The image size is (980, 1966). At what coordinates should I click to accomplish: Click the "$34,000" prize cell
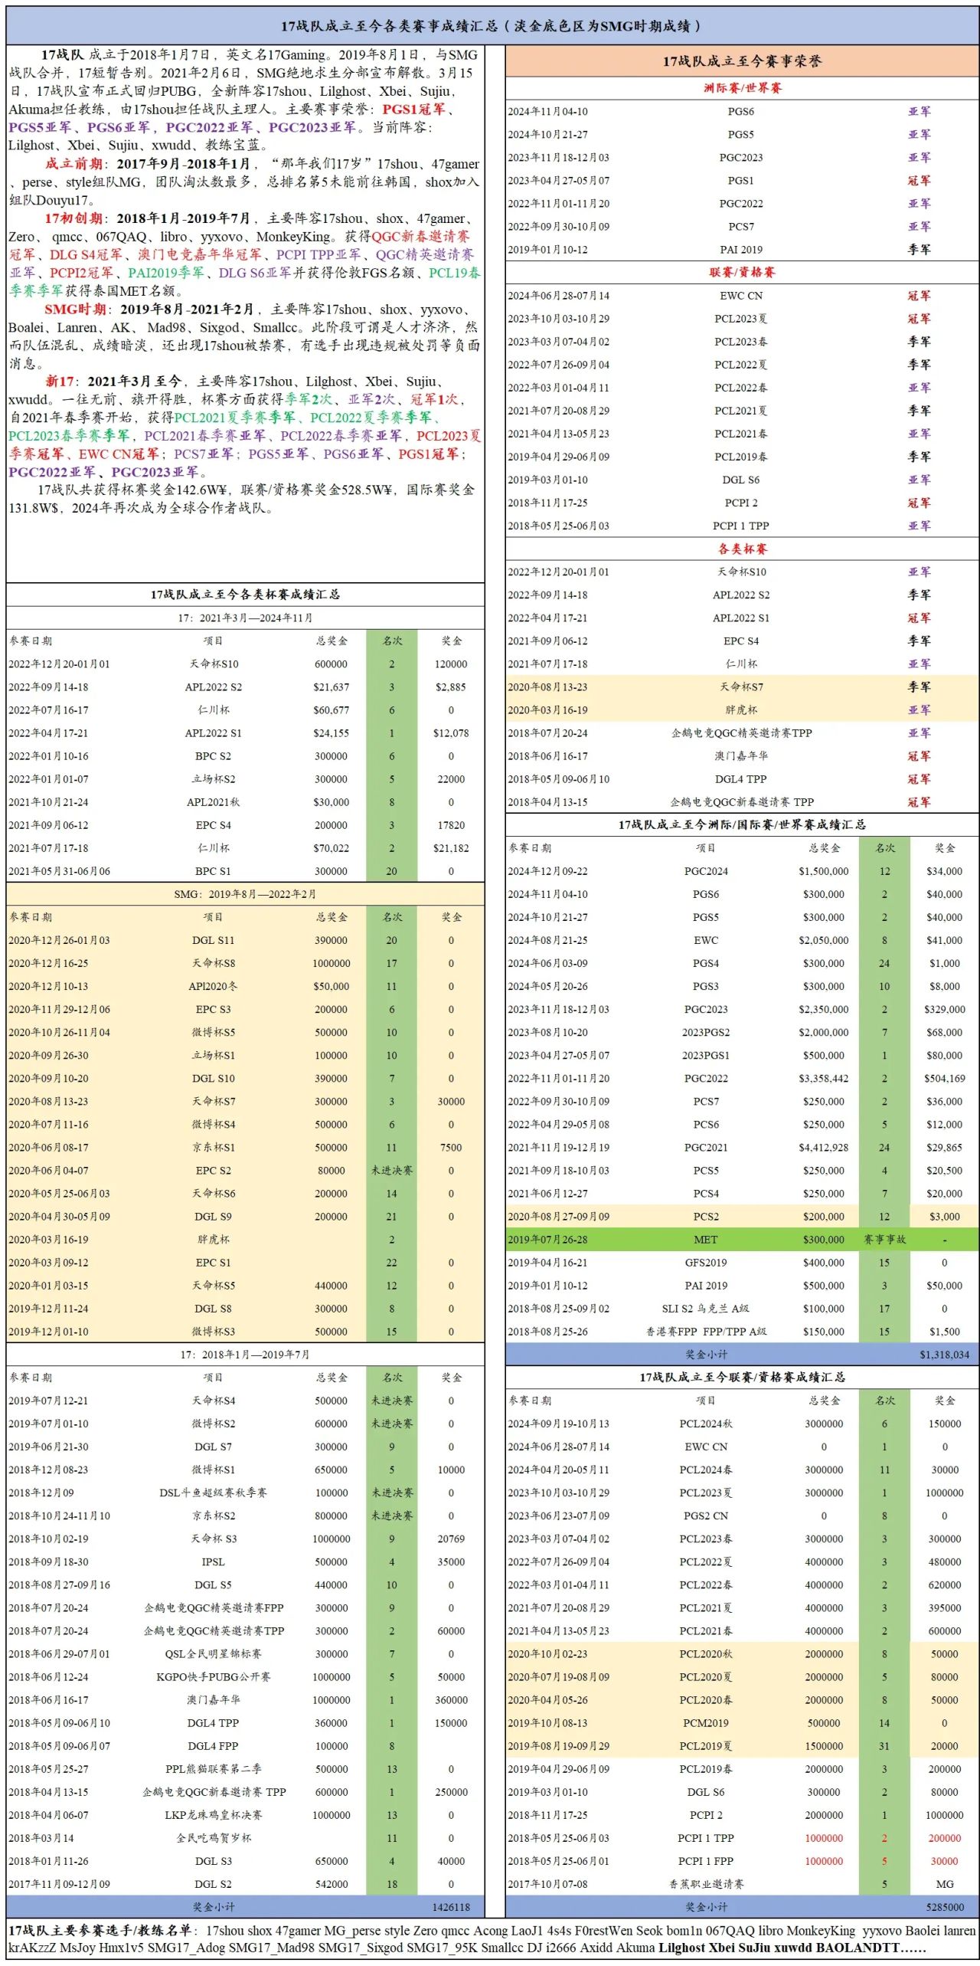(x=944, y=871)
